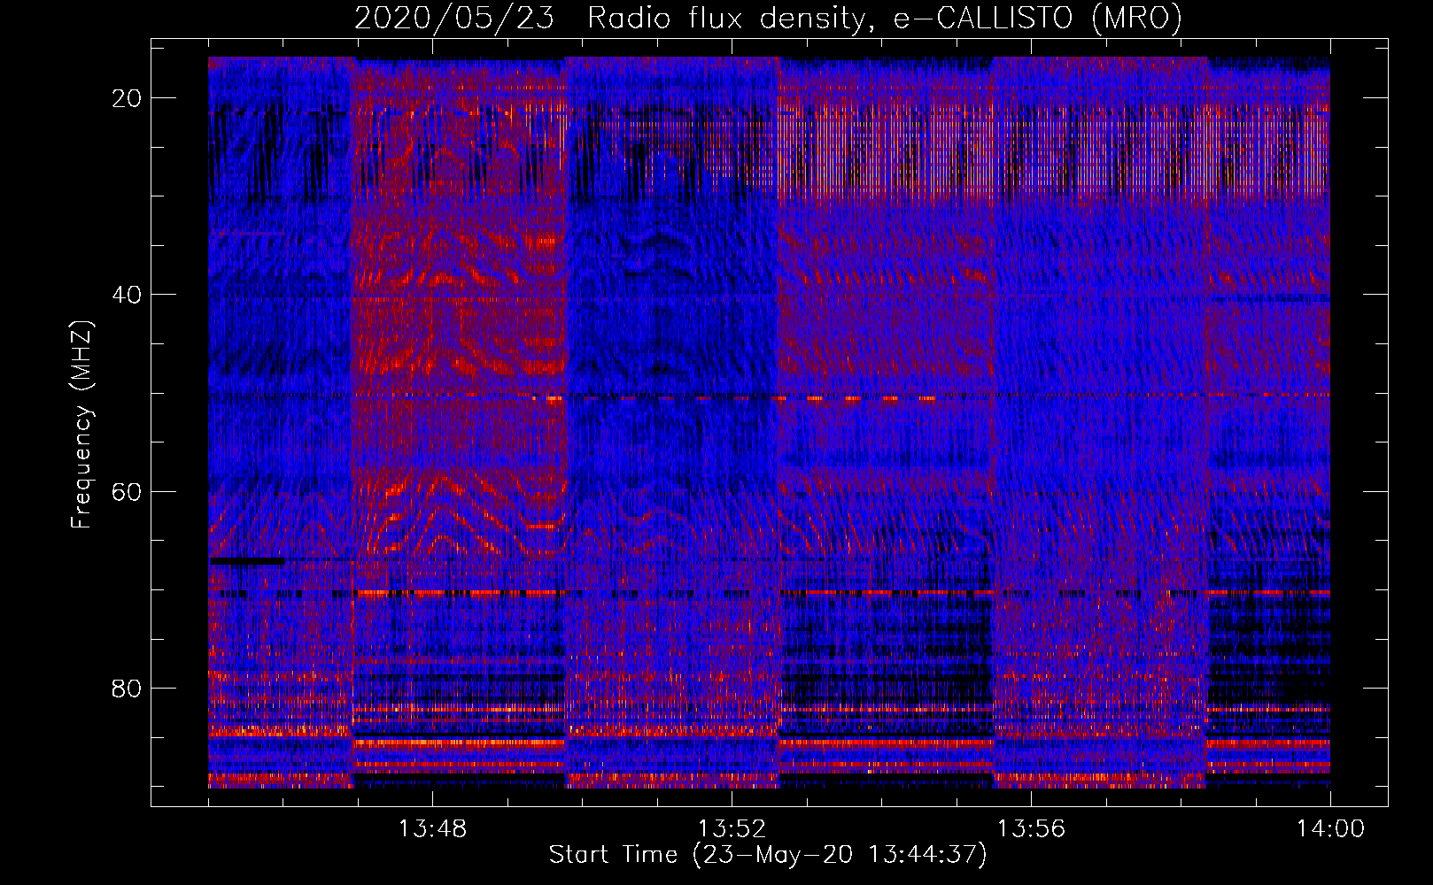
Task: Click the 80 MHz frequency tick label
Action: point(127,688)
